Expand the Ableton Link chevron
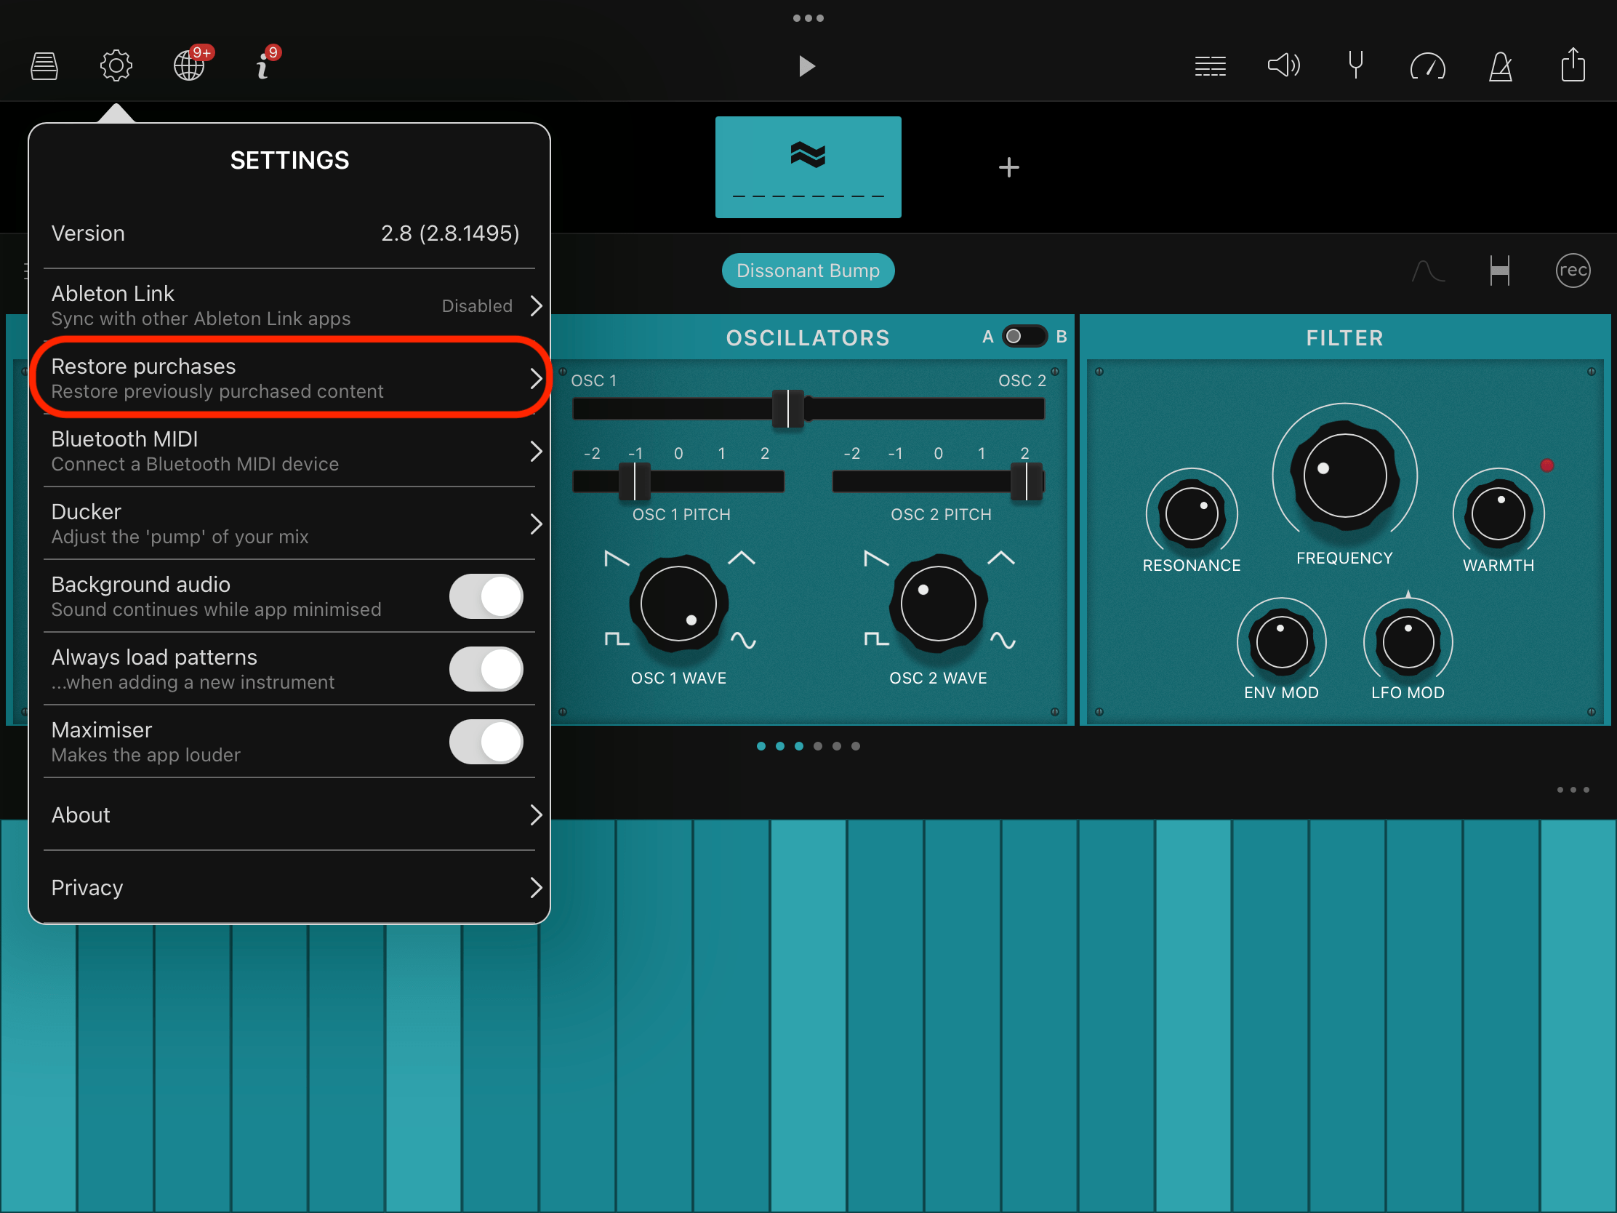Image resolution: width=1617 pixels, height=1213 pixels. (536, 305)
